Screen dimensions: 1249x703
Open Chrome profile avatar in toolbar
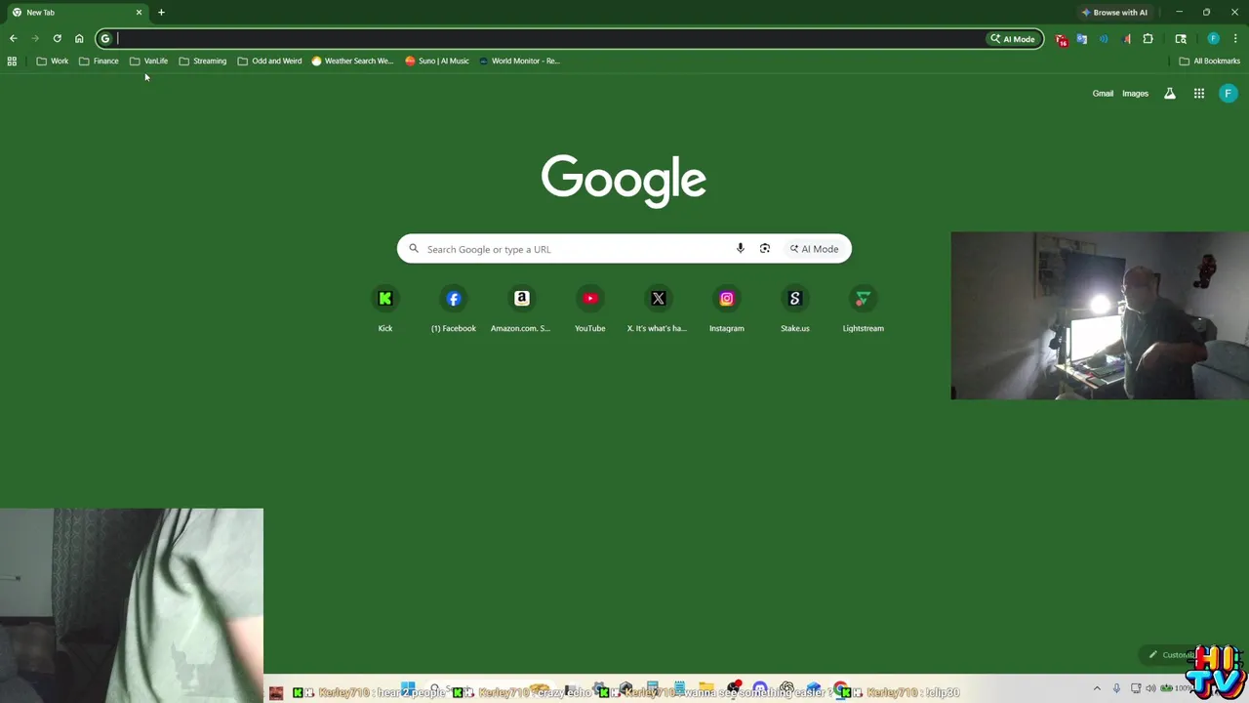[x=1213, y=39]
